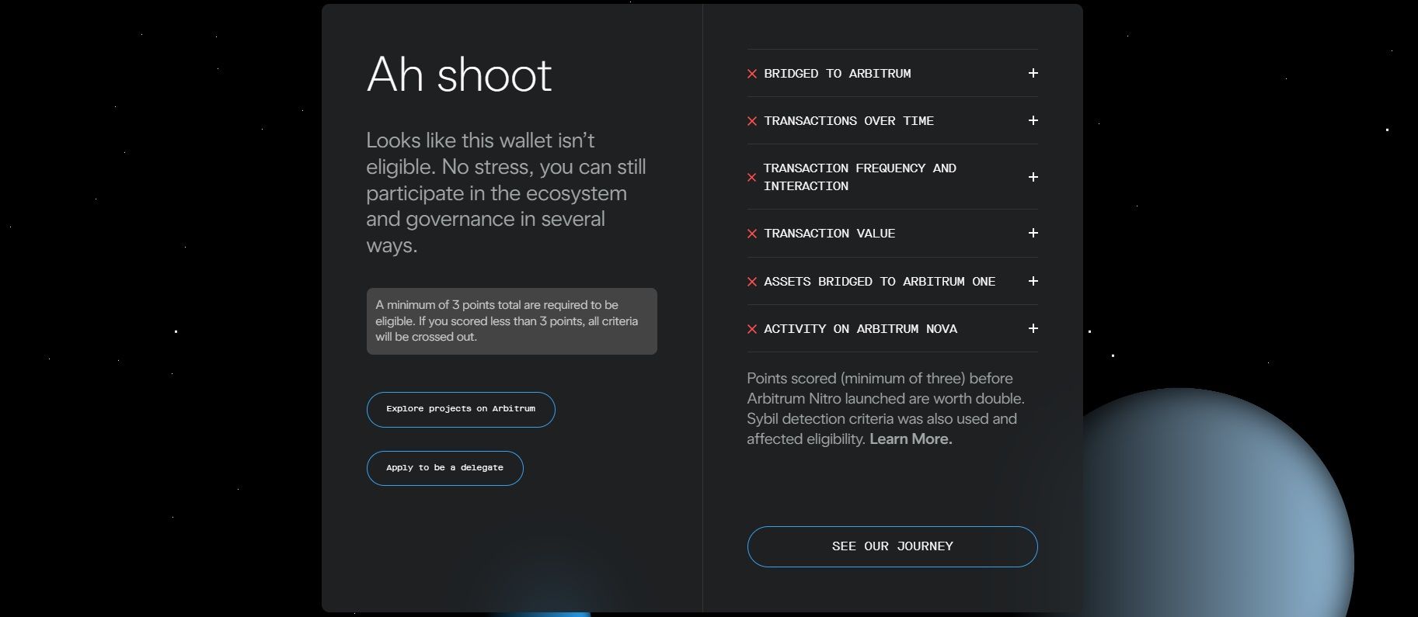Select the Bridged to Arbitrum label

click(x=838, y=74)
